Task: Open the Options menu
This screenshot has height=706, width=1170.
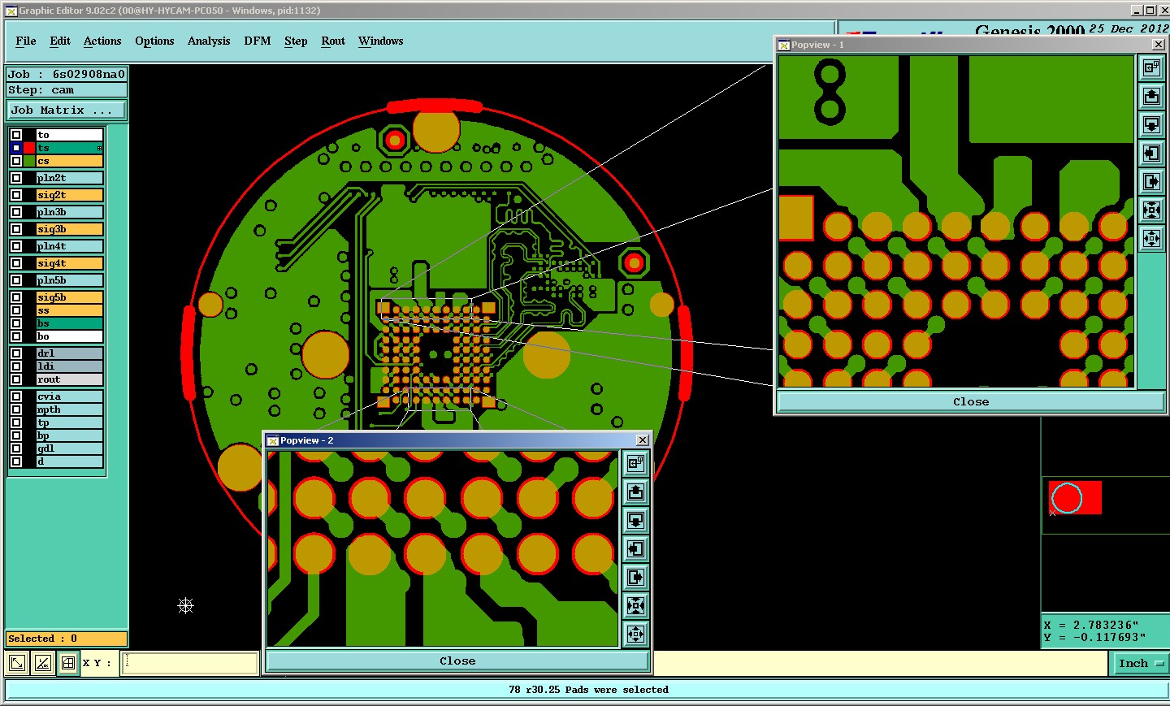Action: point(154,41)
